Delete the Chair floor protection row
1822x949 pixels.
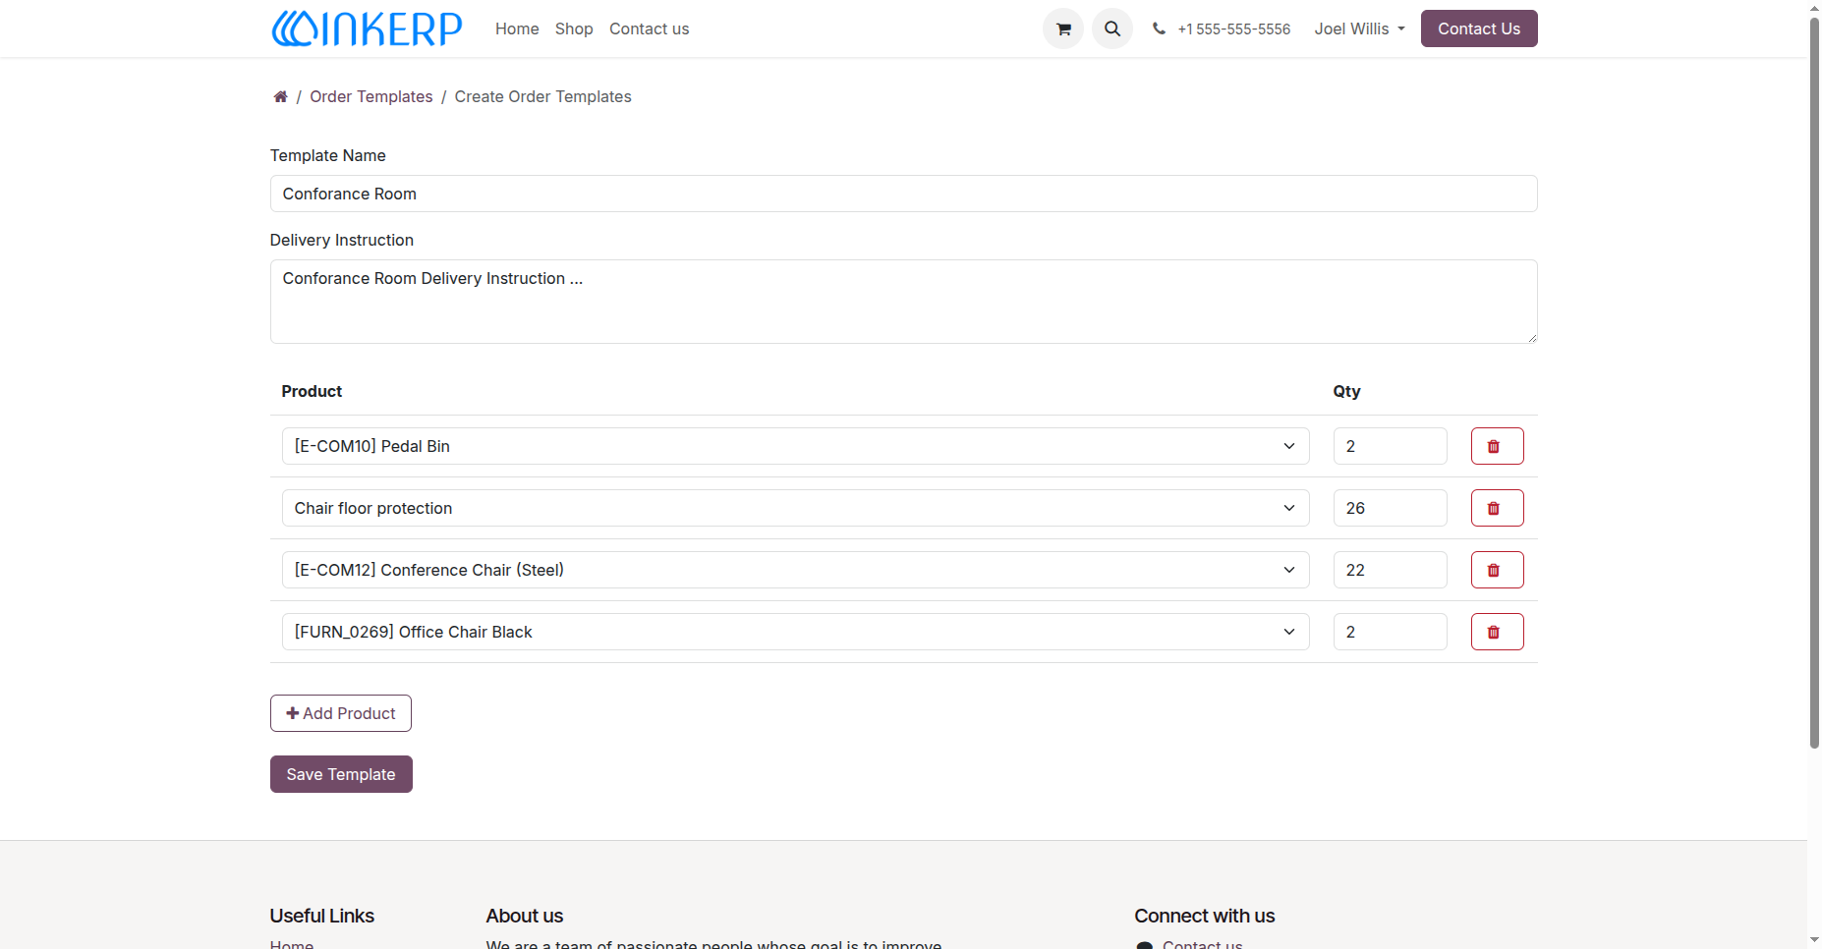pyautogui.click(x=1497, y=508)
